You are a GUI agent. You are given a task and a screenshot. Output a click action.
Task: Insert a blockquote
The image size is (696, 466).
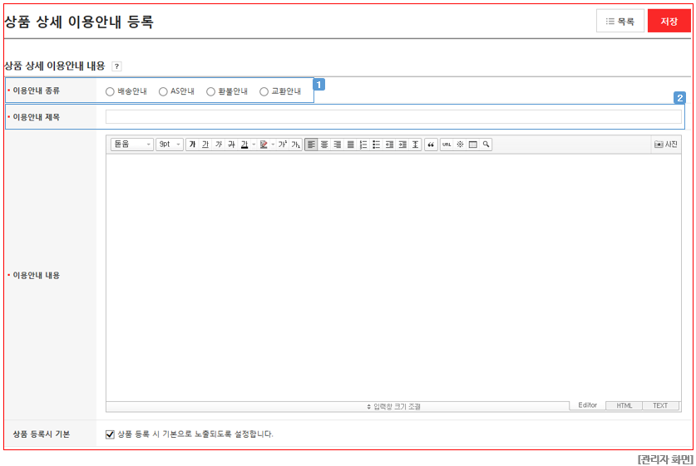click(x=431, y=145)
